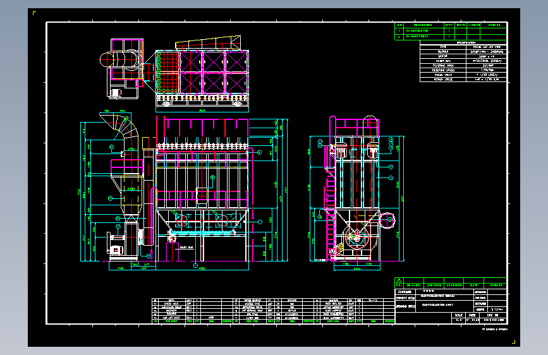Select the bill of materials table at the bottom

point(273,311)
